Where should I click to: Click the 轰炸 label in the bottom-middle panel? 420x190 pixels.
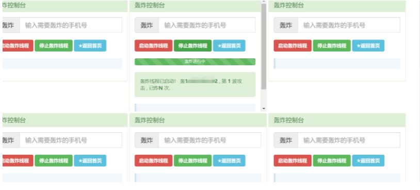click(x=147, y=140)
